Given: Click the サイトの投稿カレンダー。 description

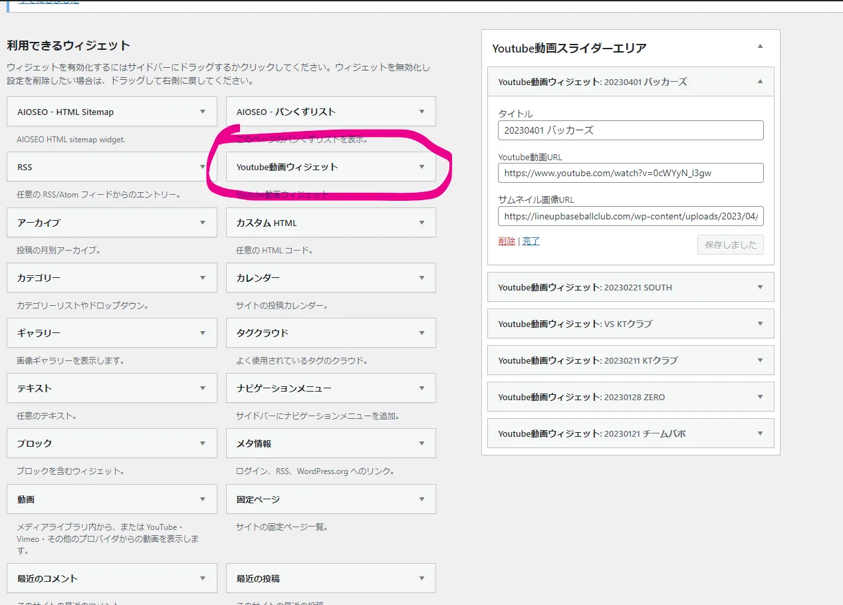Looking at the screenshot, I should (282, 306).
